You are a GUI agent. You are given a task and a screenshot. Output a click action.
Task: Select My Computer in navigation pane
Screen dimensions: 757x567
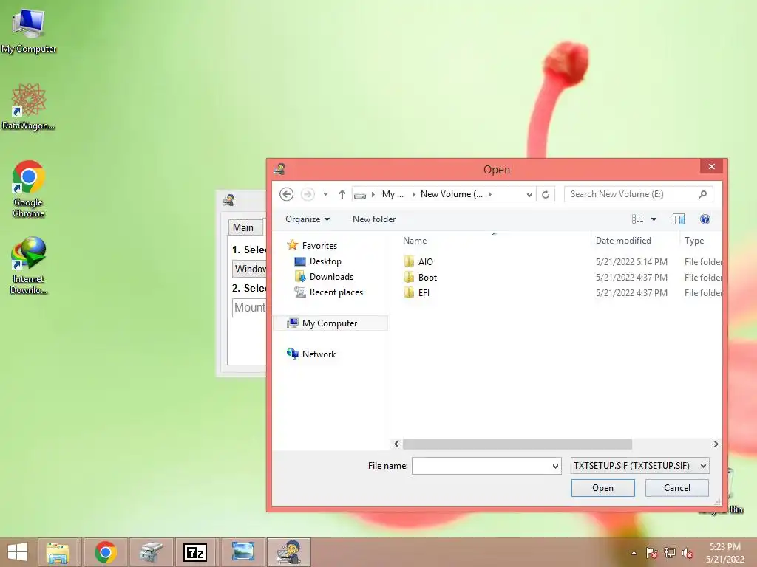coord(330,323)
